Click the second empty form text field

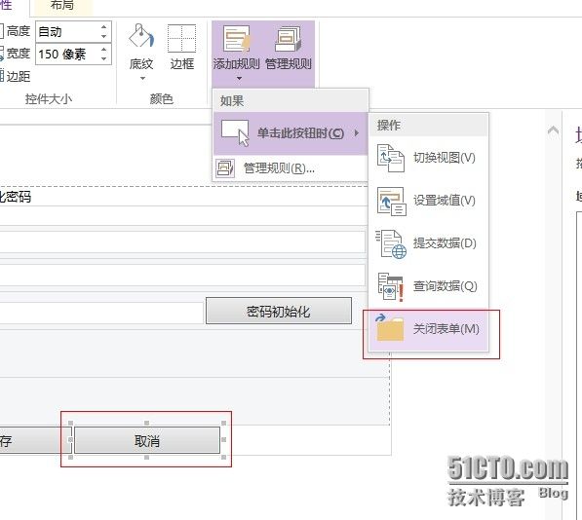point(182,275)
